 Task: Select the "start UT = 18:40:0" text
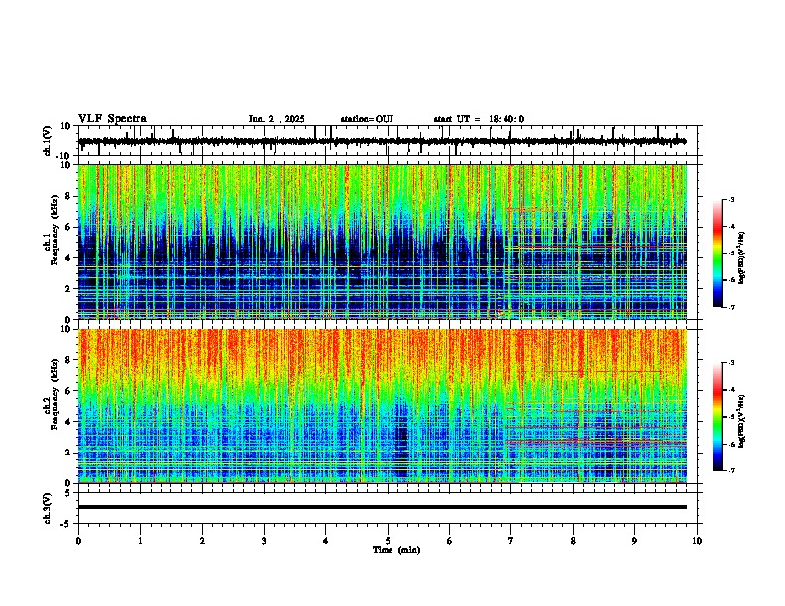pyautogui.click(x=479, y=119)
